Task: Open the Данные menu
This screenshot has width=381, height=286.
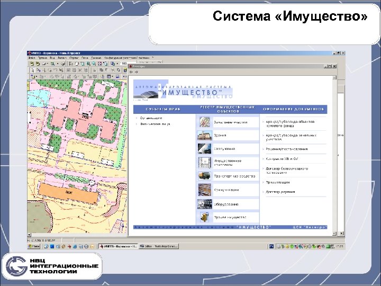Action: pos(96,58)
